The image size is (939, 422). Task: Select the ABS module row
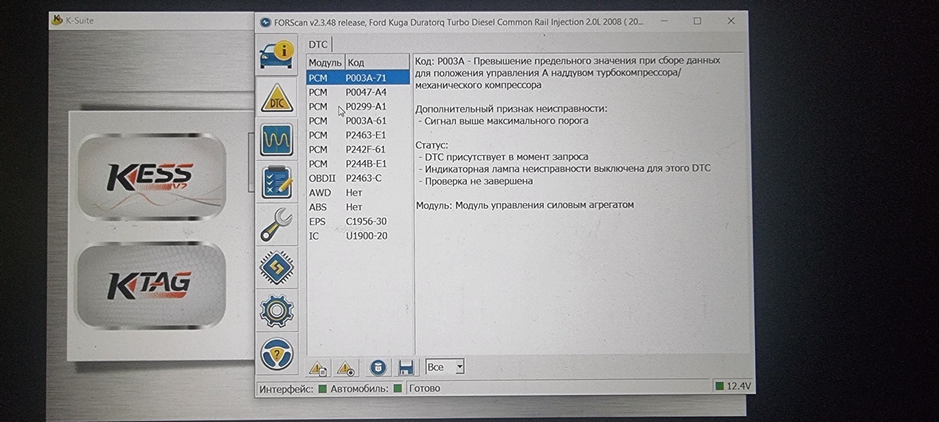(358, 207)
